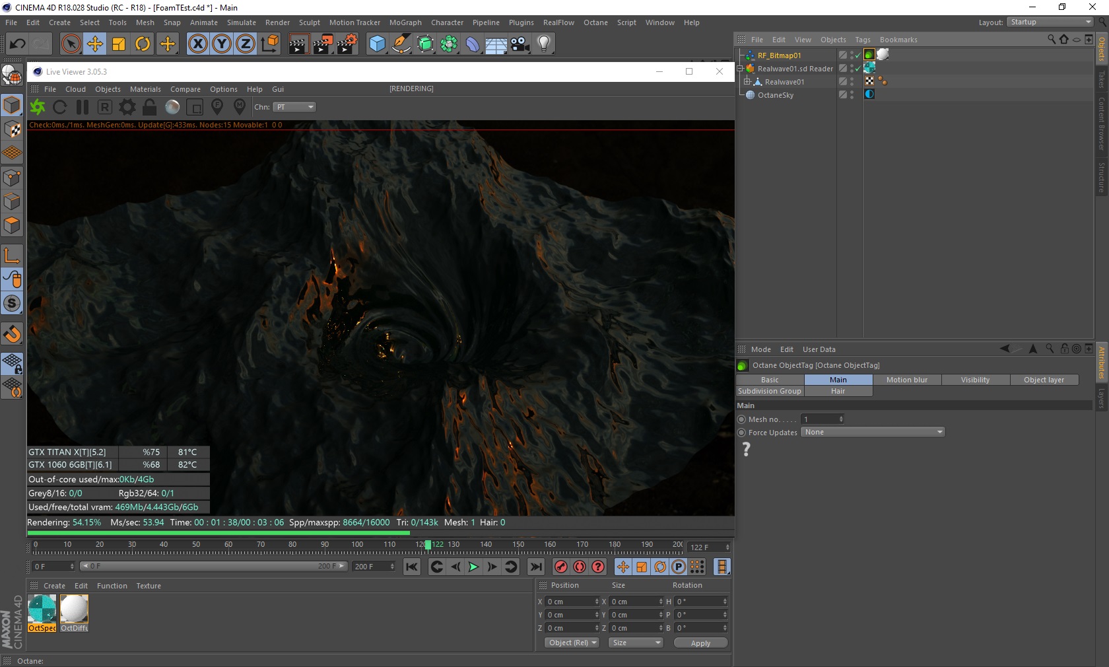The height and width of the screenshot is (667, 1109).
Task: Click the lock resolution padlock icon
Action: (150, 107)
